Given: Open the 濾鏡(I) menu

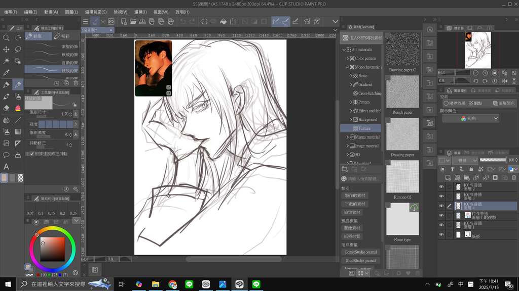Looking at the screenshot, I should [x=140, y=12].
